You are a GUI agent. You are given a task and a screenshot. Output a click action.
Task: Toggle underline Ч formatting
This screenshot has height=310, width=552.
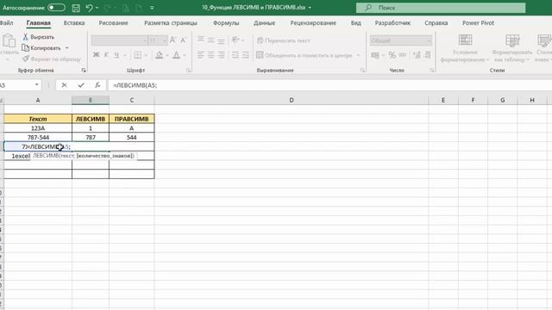pos(116,55)
